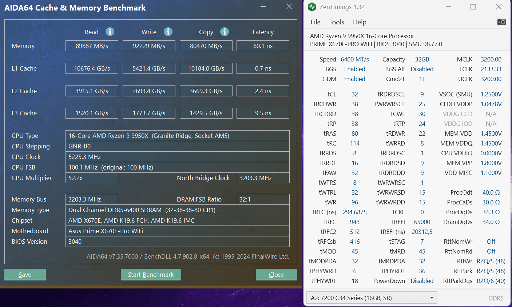512x307 pixels.
Task: Click the PRIME X670E-PRO WIFI BIOS line
Action: point(376,44)
